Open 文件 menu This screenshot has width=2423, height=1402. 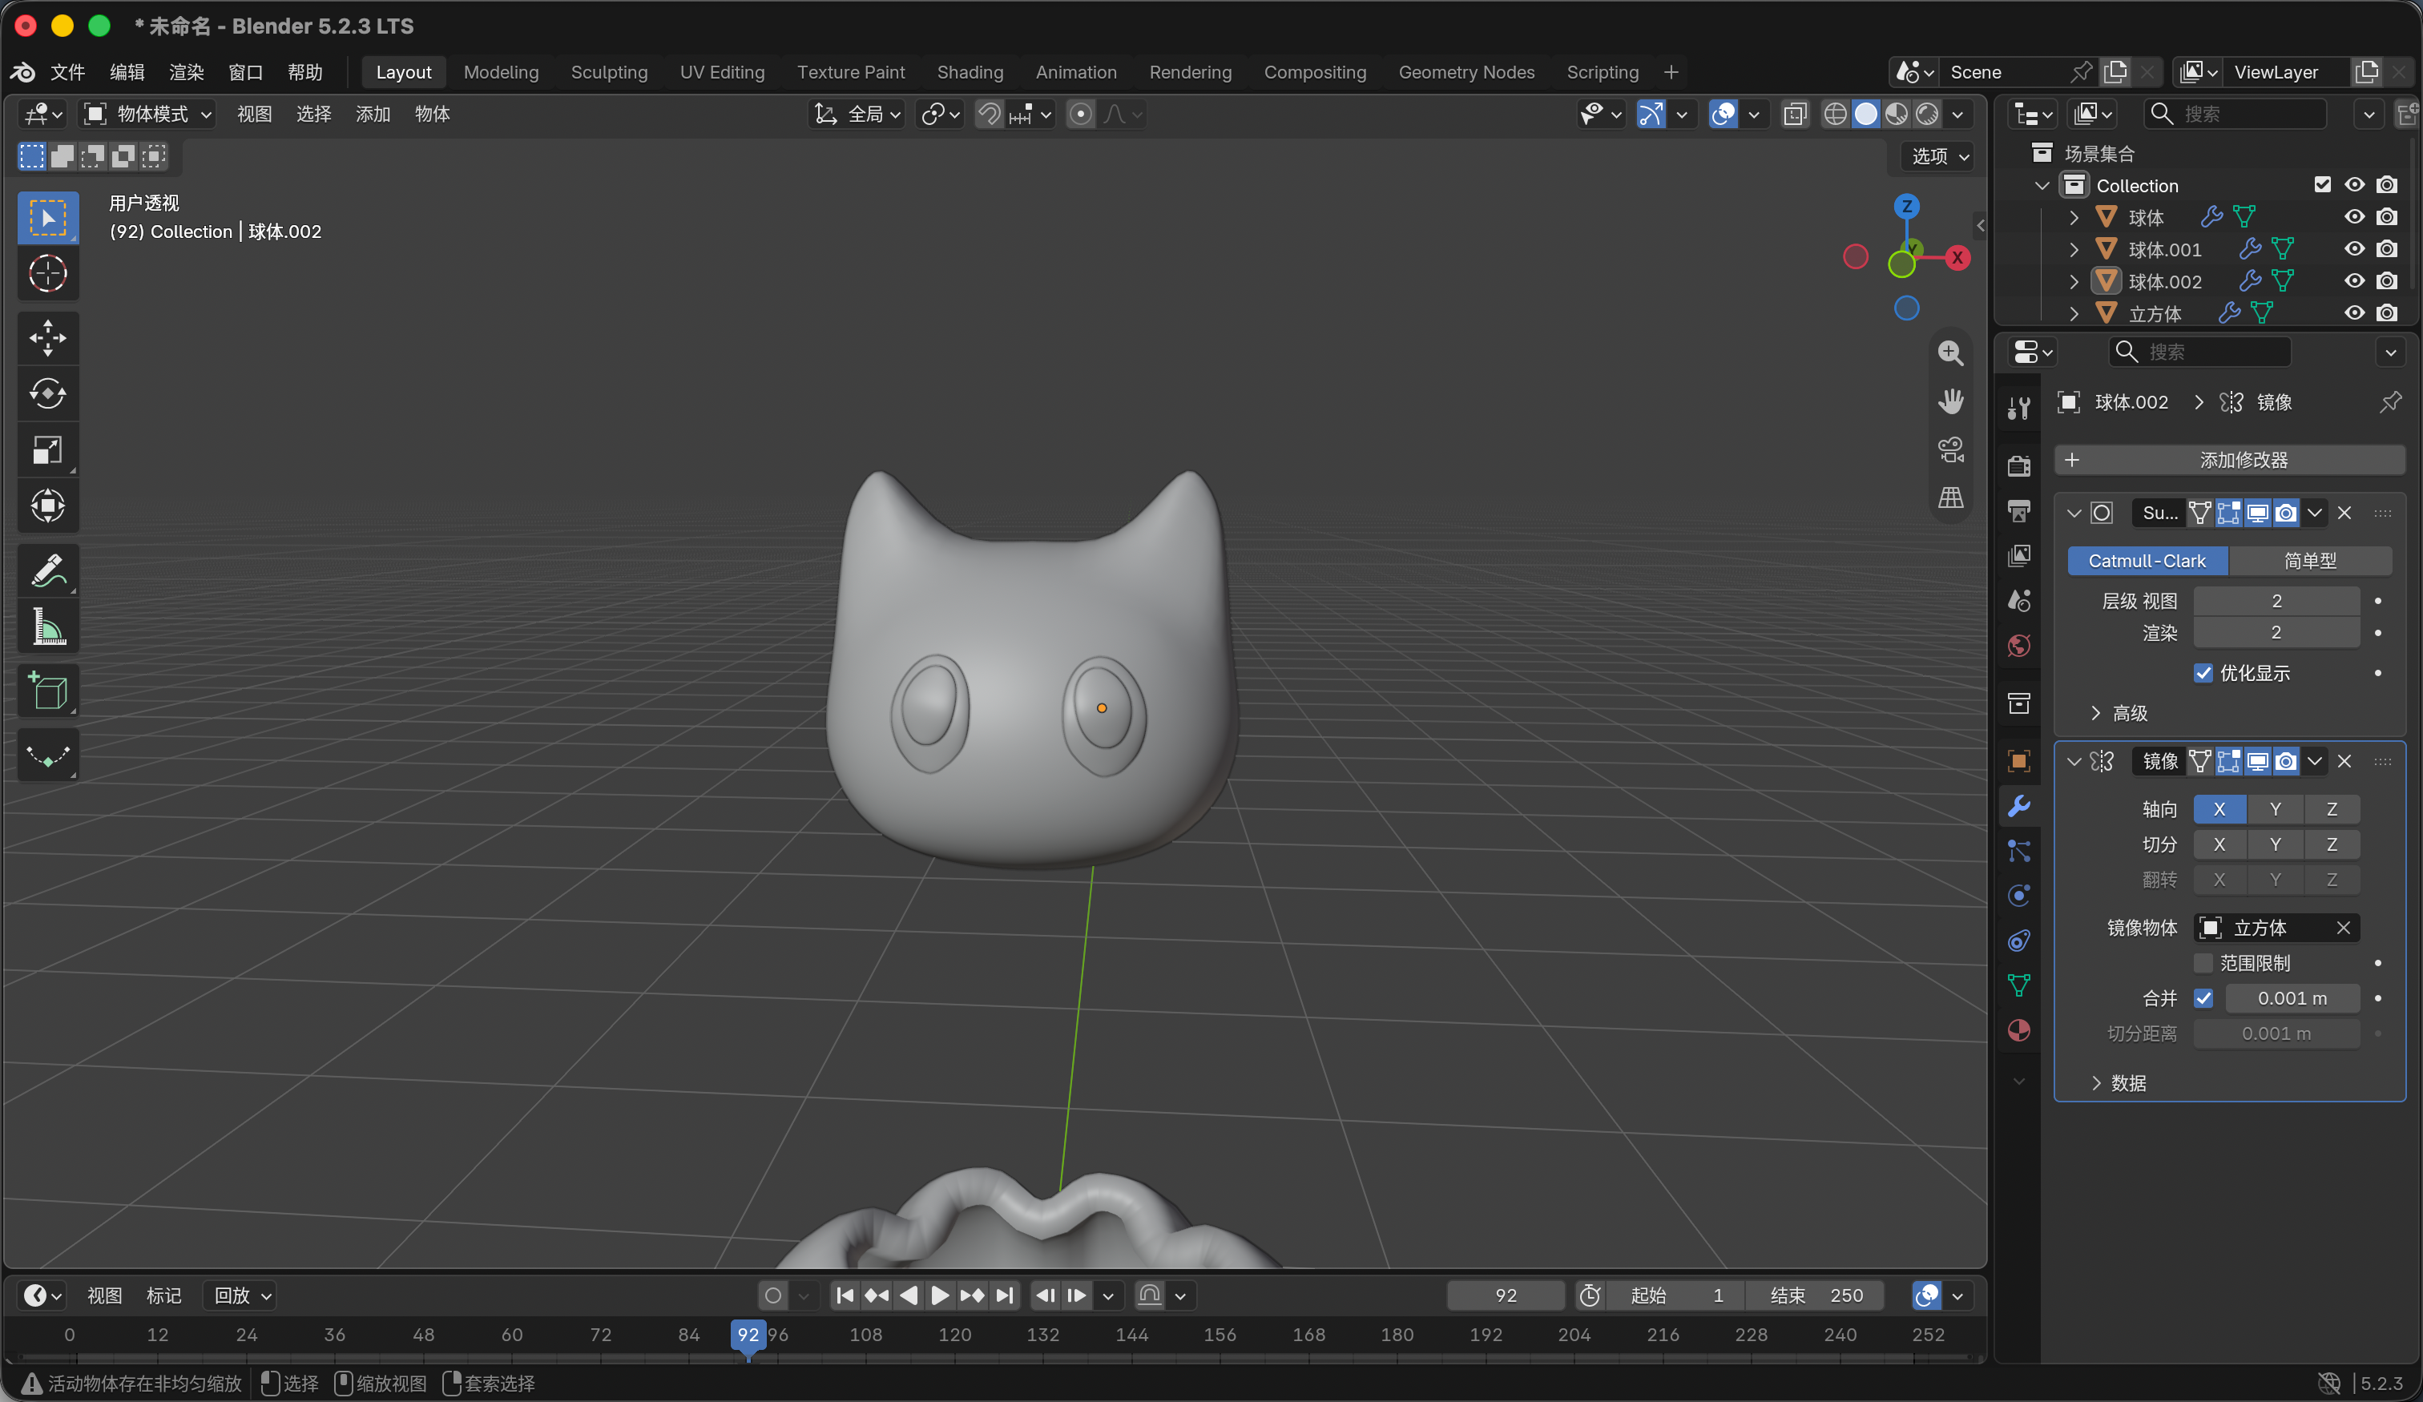coord(67,72)
